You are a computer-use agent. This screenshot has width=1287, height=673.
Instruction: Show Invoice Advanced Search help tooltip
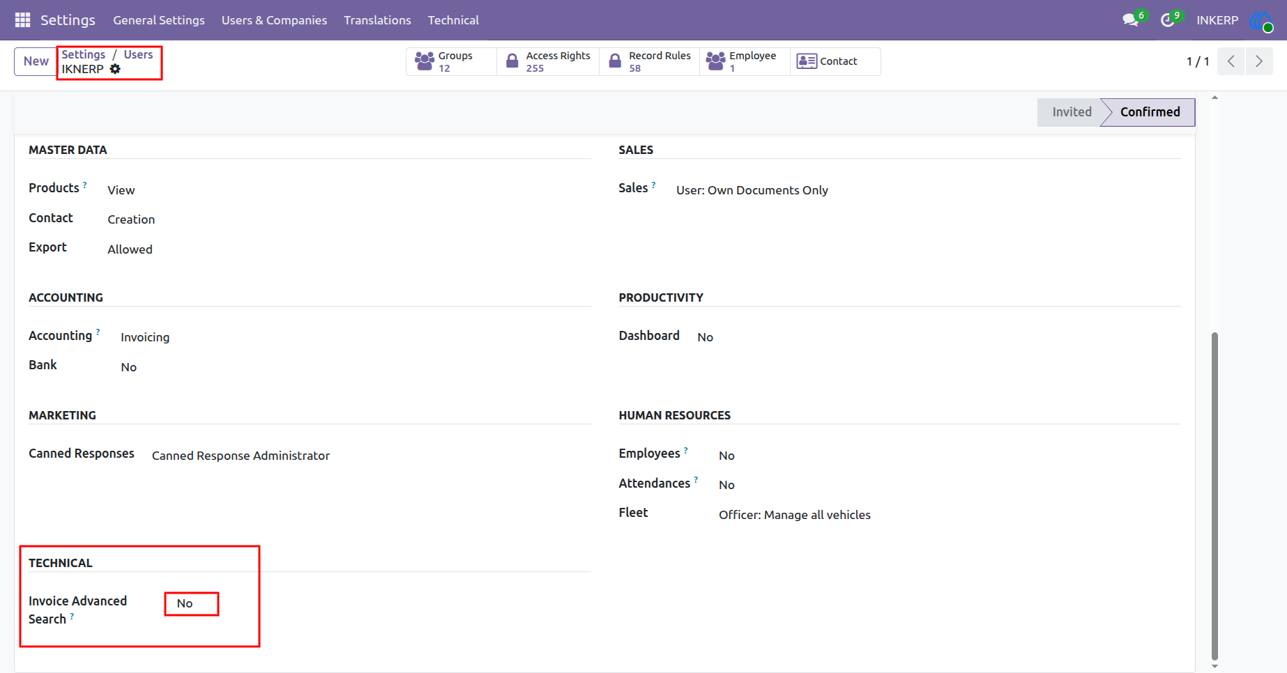pos(72,616)
